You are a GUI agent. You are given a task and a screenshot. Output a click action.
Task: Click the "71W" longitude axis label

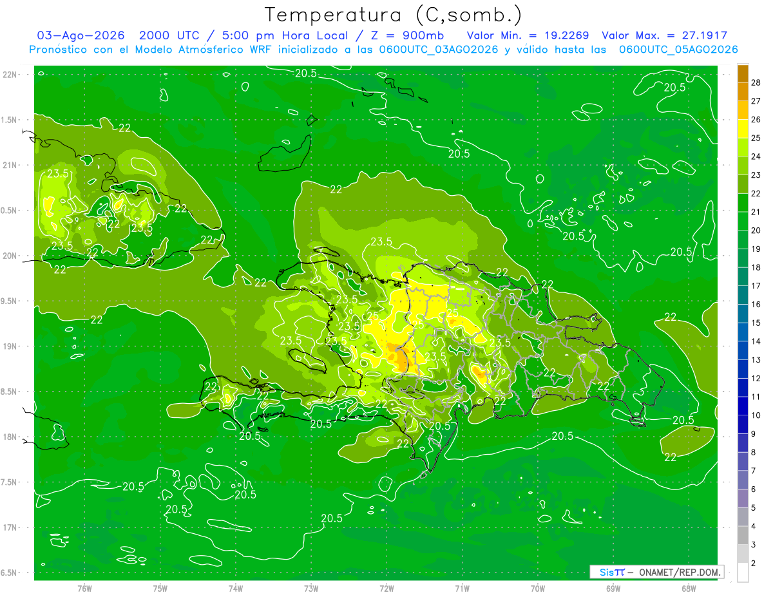click(462, 588)
